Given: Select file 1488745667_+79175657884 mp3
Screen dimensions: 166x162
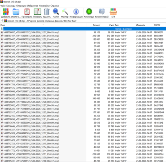Looking at the screenshot, I should tap(31, 60).
